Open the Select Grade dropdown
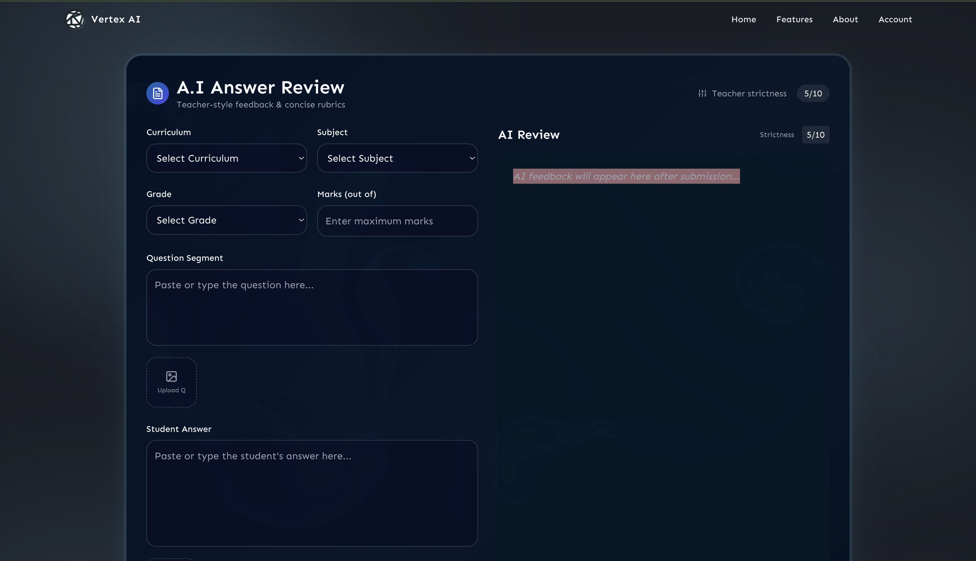The image size is (976, 561). pyautogui.click(x=226, y=220)
